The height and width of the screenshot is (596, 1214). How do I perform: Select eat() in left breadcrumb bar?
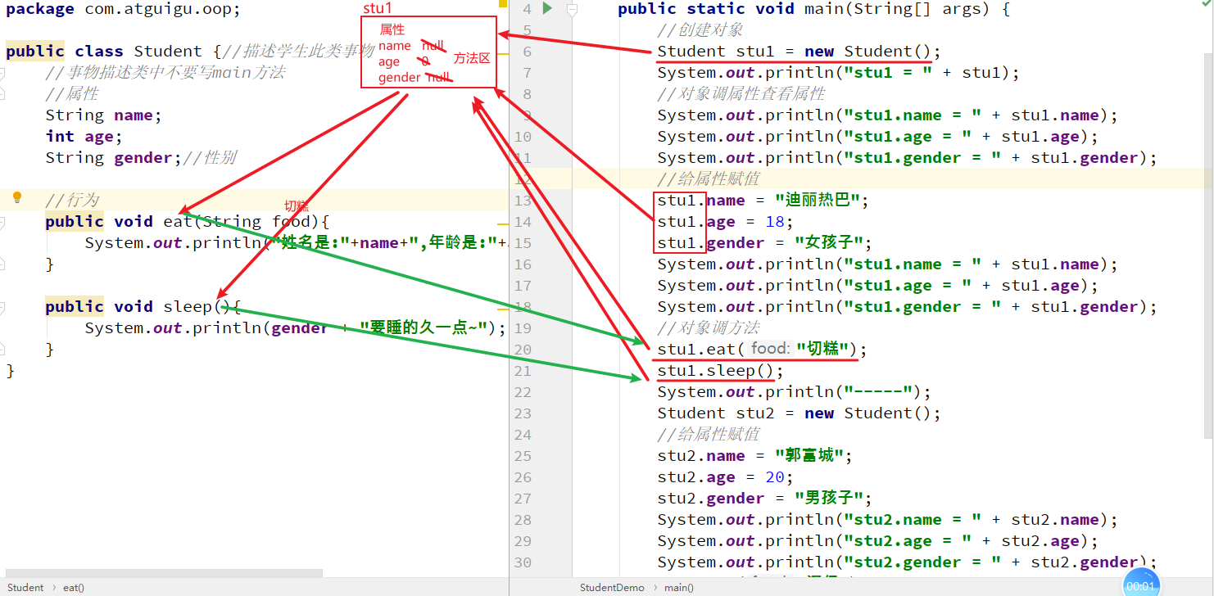point(74,587)
